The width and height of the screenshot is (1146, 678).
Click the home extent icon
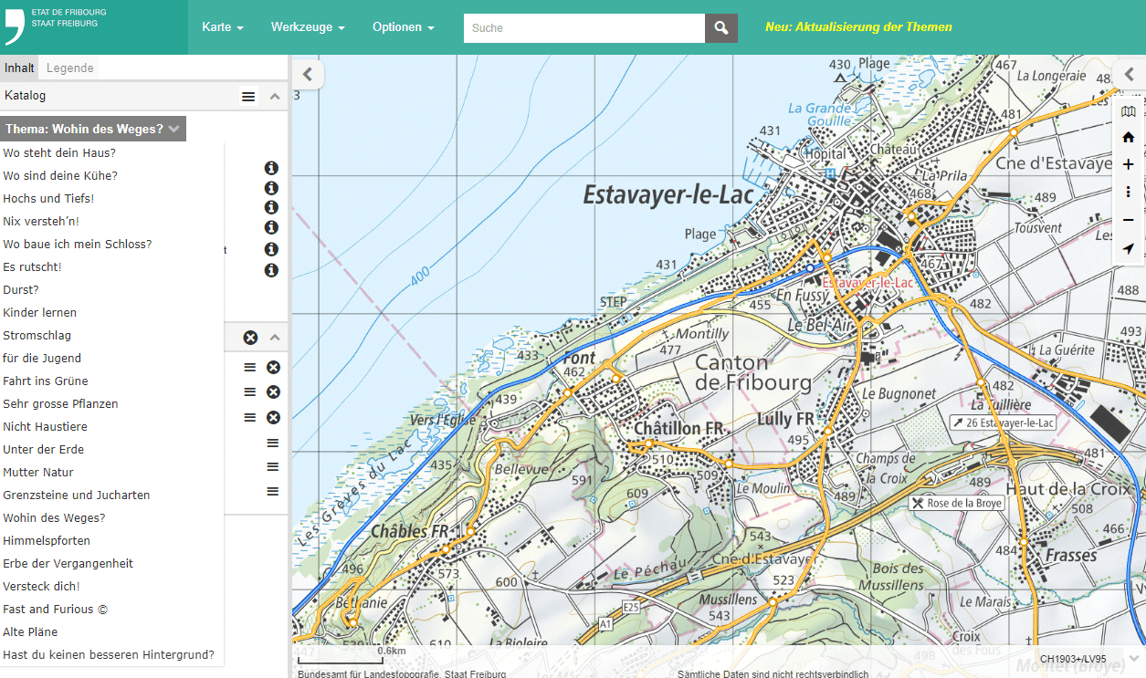pyautogui.click(x=1129, y=138)
